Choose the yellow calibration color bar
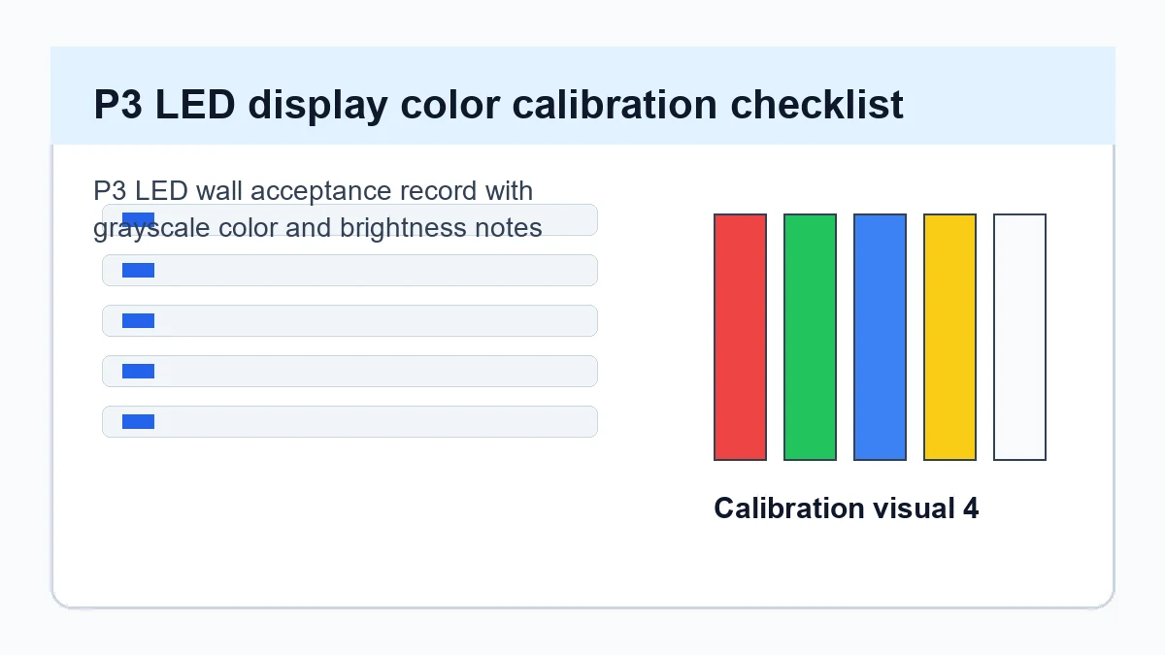The image size is (1165, 655). pyautogui.click(x=949, y=337)
